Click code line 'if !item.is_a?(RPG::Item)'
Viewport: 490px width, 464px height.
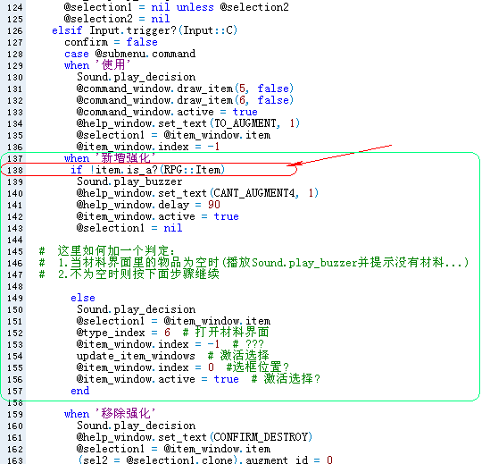147,170
